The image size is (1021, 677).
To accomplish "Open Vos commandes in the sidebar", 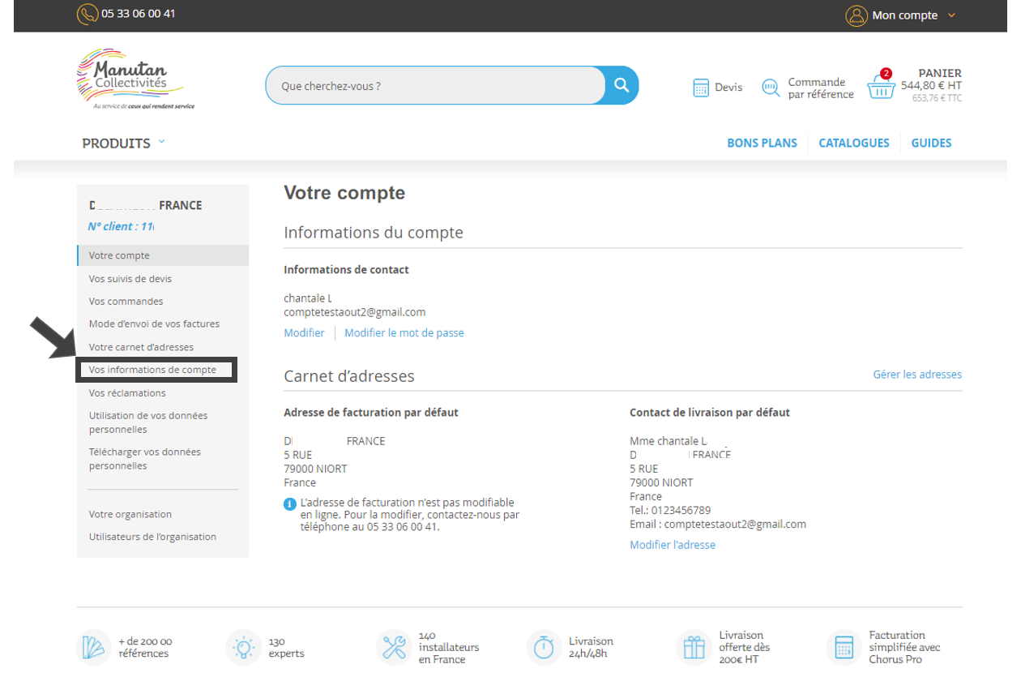I will coord(126,302).
